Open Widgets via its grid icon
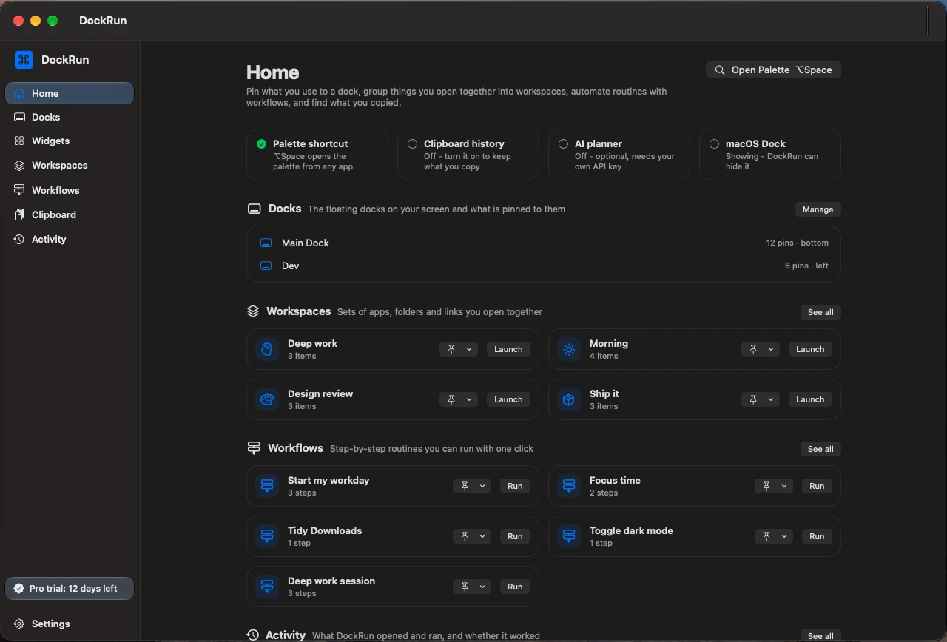The width and height of the screenshot is (947, 642). click(x=19, y=141)
